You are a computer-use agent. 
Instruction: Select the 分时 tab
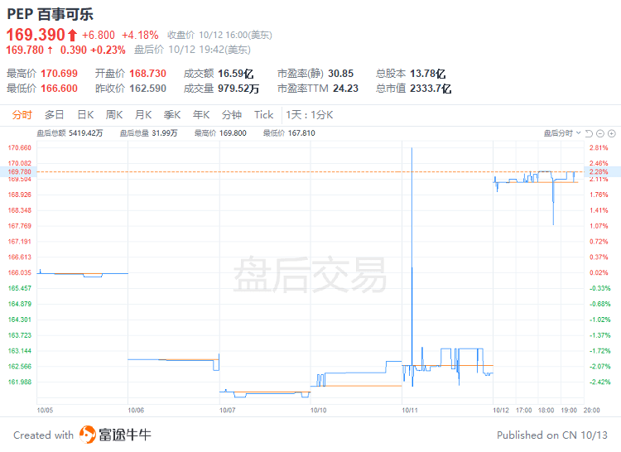coord(22,115)
